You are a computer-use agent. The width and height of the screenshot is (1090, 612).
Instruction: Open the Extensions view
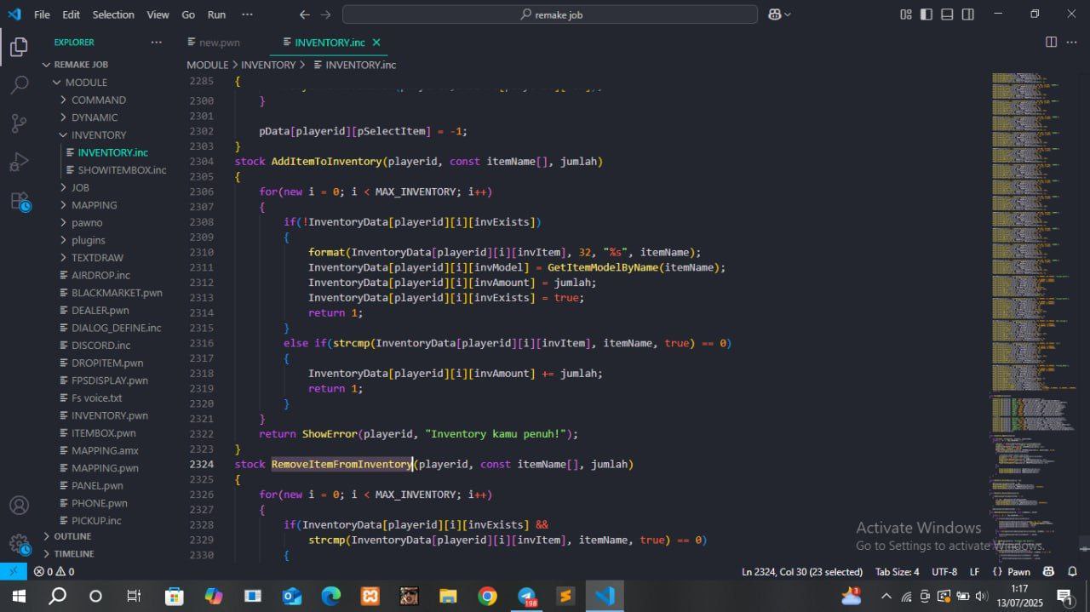(x=19, y=202)
